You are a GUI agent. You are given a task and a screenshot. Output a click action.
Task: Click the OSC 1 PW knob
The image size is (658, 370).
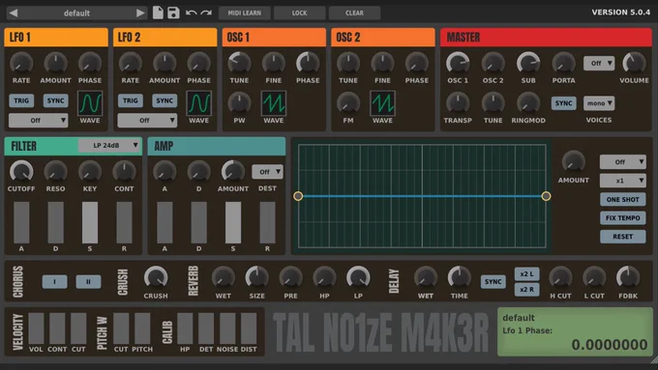click(x=239, y=103)
